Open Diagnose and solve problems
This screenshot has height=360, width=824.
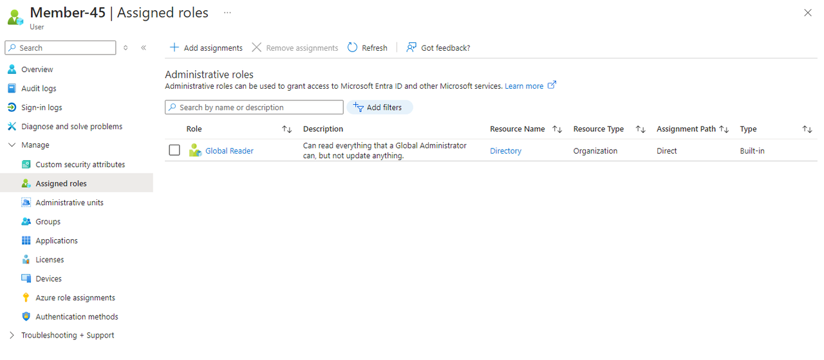coord(71,127)
